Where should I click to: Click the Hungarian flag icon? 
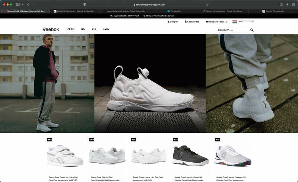[235, 22]
